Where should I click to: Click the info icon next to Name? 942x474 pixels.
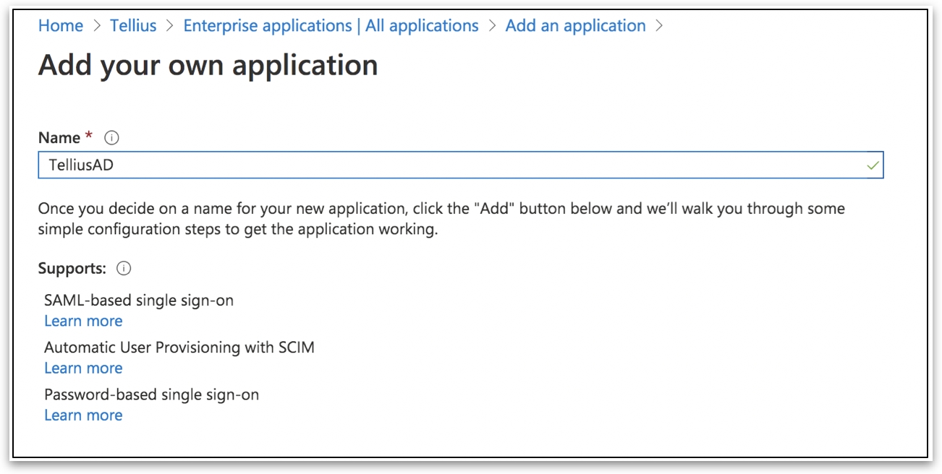click(x=111, y=137)
